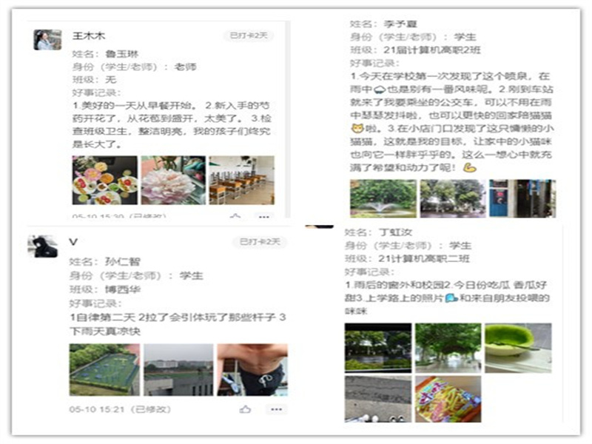Open the tree-lined path photo in 丁虹汝's post

[448, 346]
